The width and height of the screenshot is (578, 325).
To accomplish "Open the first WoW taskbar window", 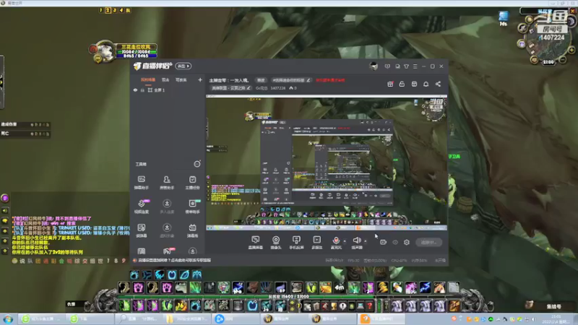I will pyautogui.click(x=284, y=319).
